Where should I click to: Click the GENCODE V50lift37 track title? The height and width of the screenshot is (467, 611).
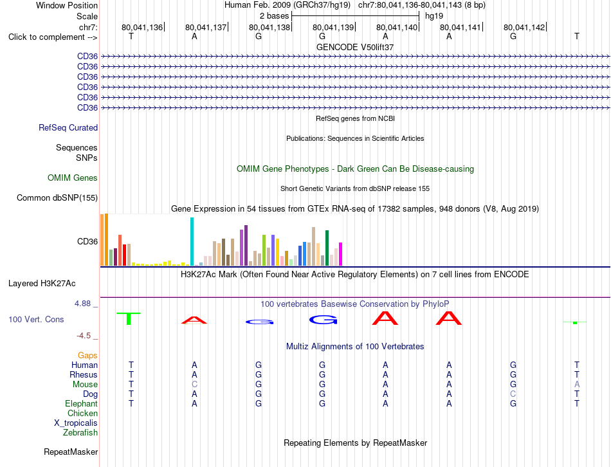tap(355, 47)
